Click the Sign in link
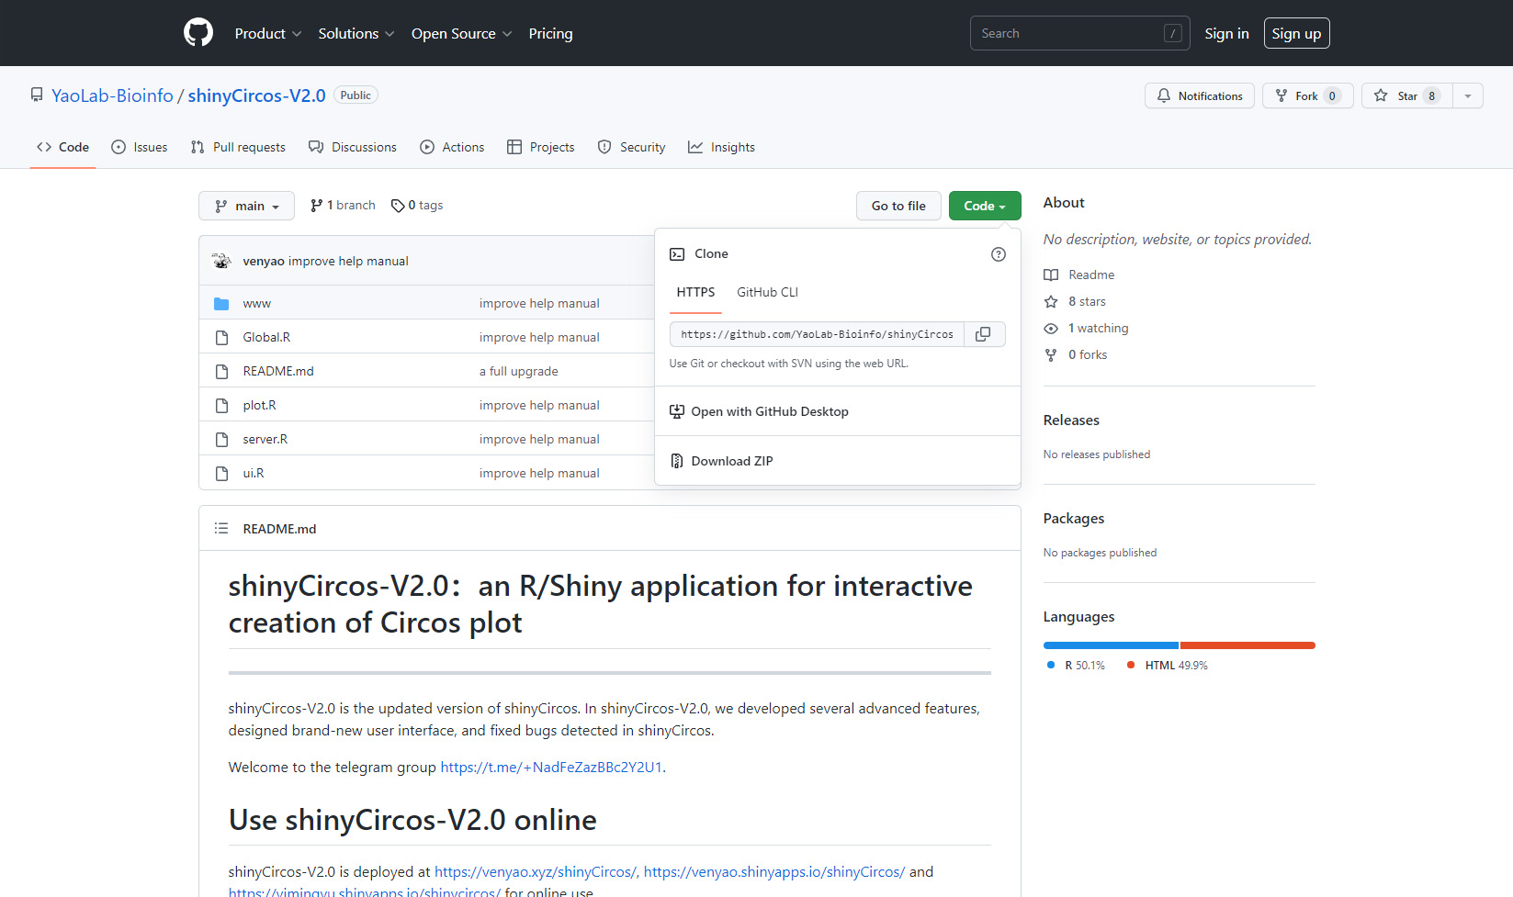 pos(1226,33)
